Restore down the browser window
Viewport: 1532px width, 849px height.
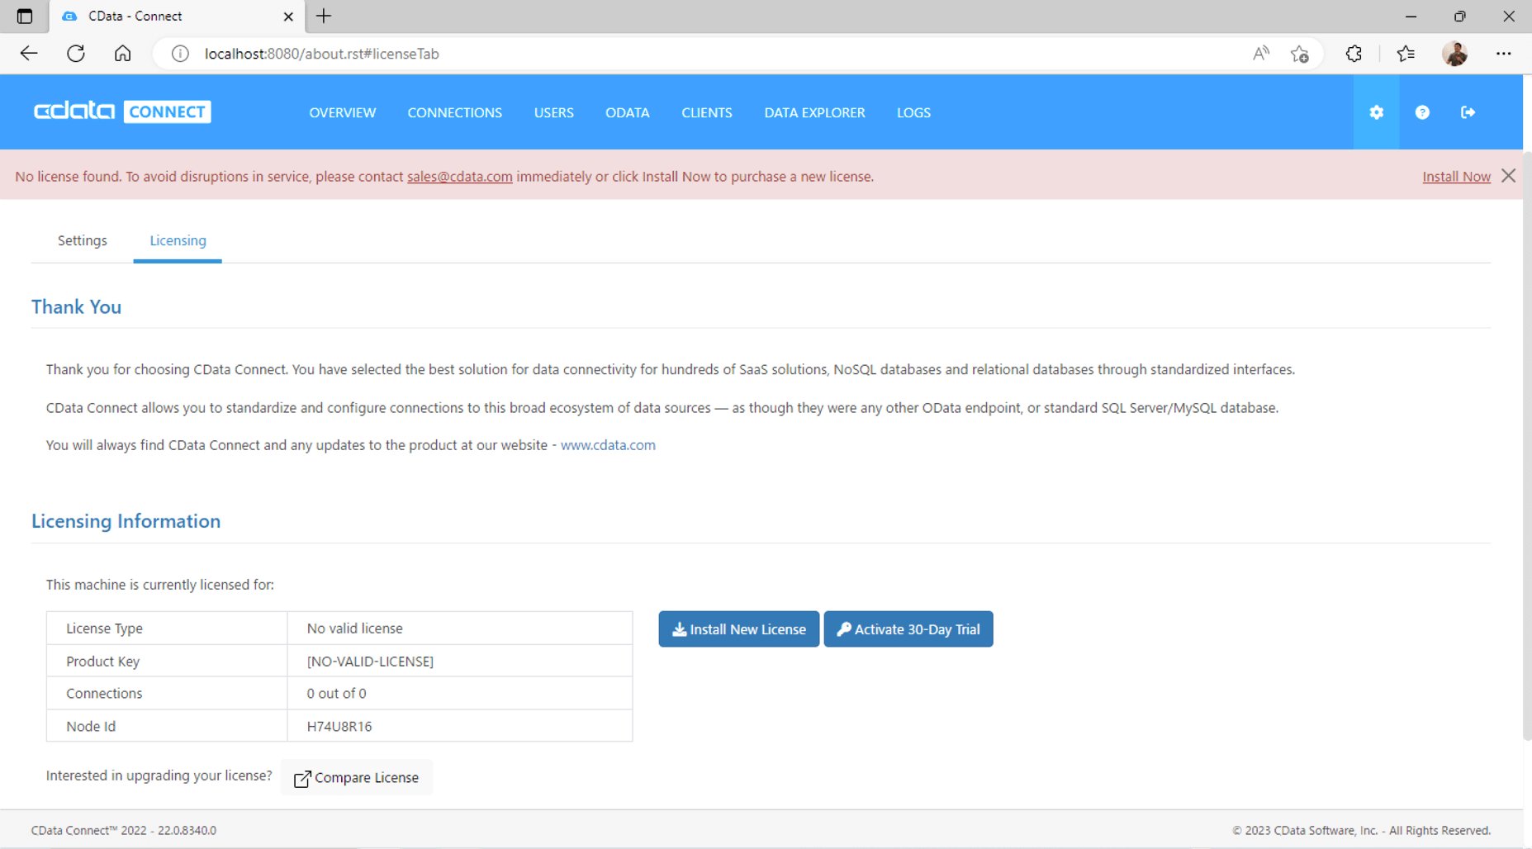point(1459,16)
